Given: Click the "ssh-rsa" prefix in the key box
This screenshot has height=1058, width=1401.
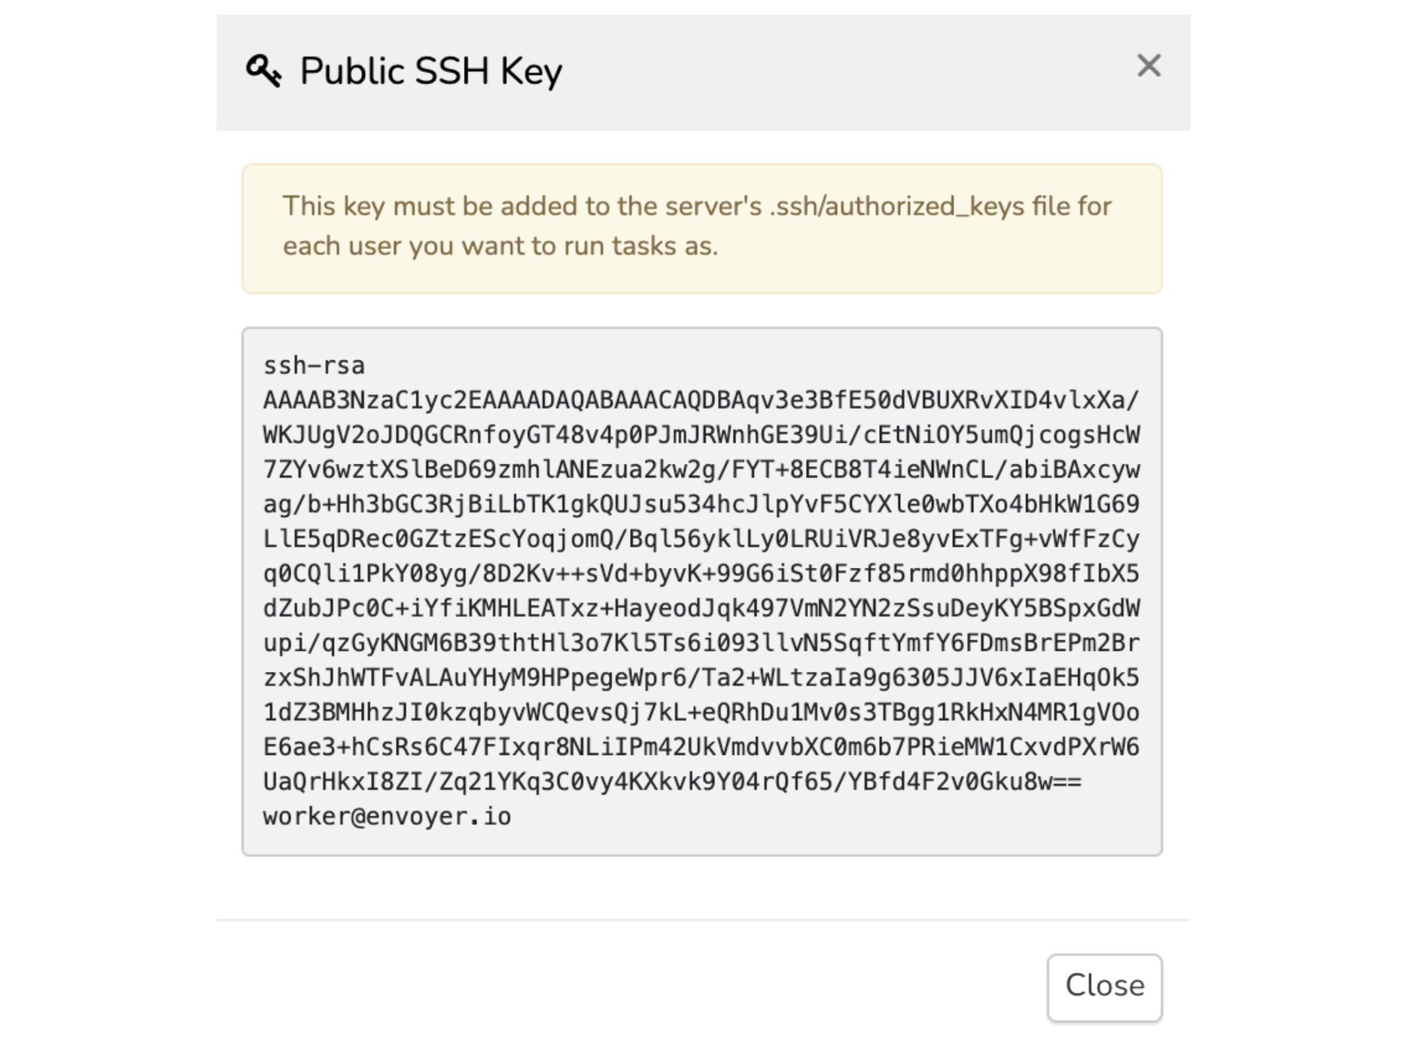Looking at the screenshot, I should (314, 366).
